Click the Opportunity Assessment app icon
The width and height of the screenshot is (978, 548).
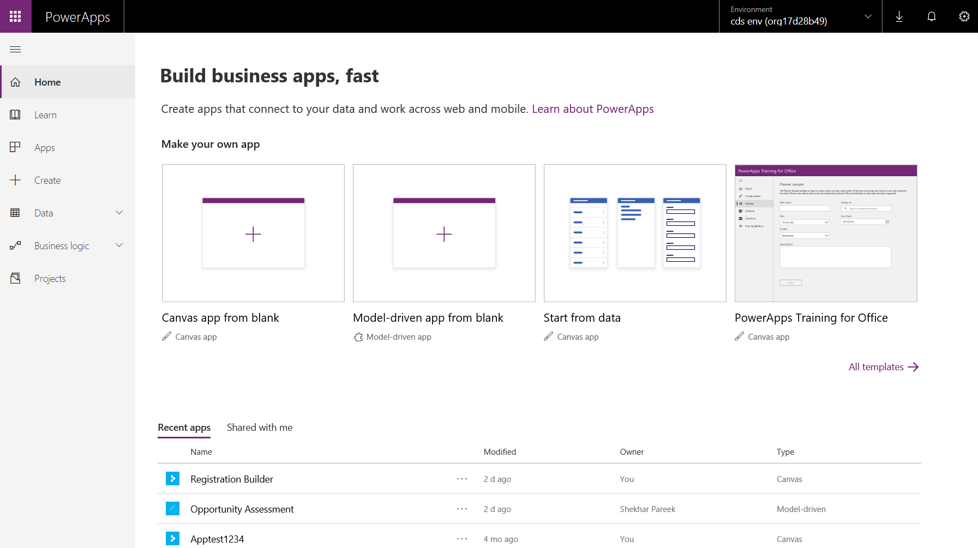[172, 509]
